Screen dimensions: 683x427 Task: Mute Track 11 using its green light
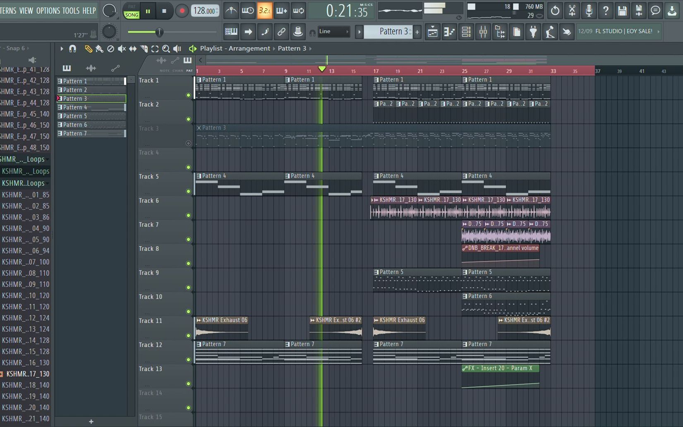pyautogui.click(x=189, y=336)
